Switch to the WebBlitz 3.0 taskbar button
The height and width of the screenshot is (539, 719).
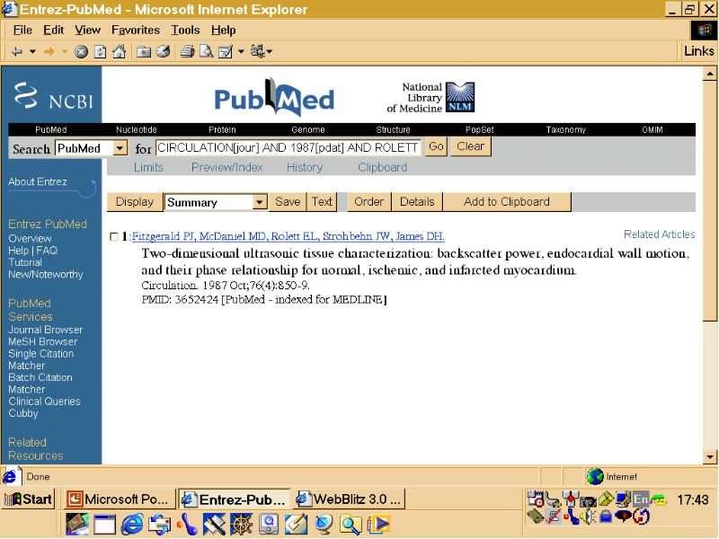point(350,499)
